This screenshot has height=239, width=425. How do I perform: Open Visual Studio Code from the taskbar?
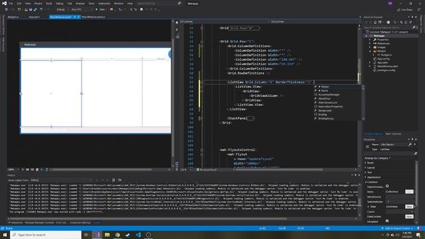(138, 234)
